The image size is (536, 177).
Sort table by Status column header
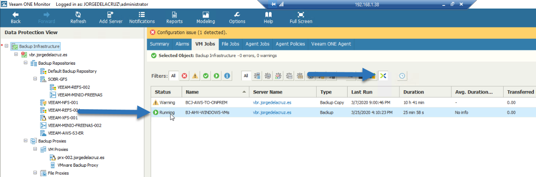(x=166, y=92)
